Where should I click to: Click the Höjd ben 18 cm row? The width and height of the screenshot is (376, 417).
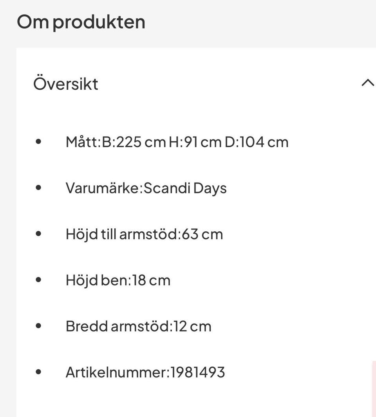pyautogui.click(x=118, y=280)
